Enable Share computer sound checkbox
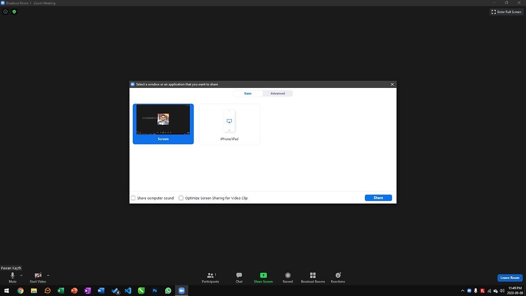The width and height of the screenshot is (526, 296). [134, 198]
